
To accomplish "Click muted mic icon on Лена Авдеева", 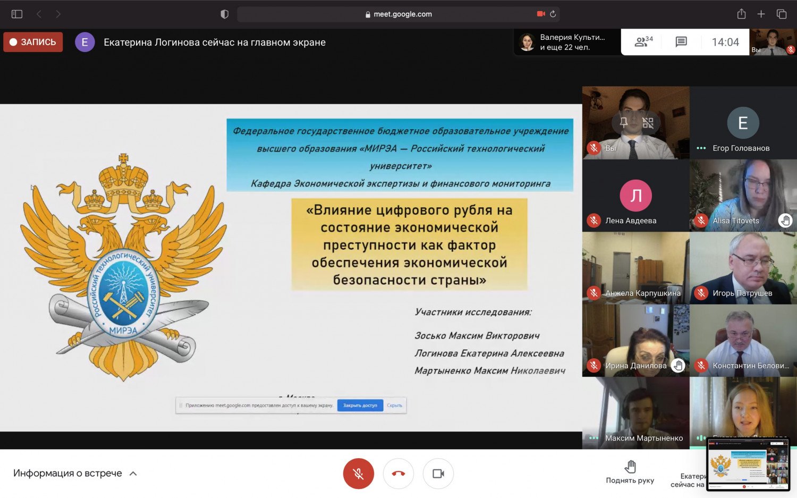I will click(x=594, y=220).
